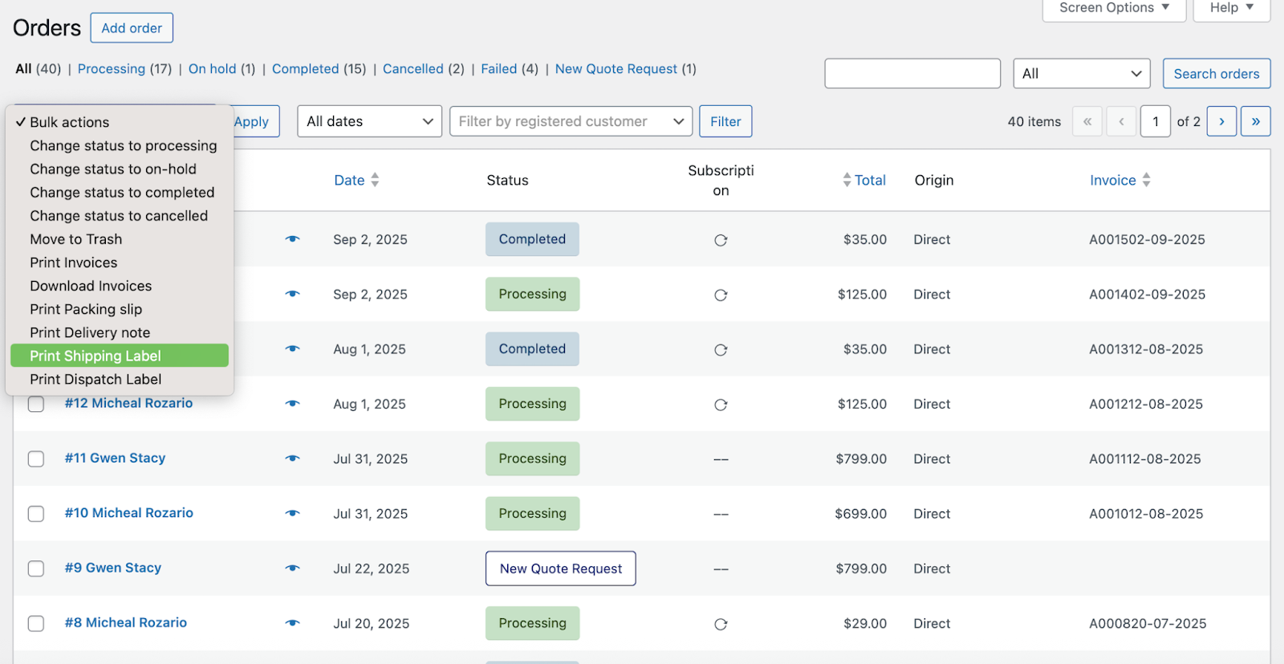Show only Processing orders
Screen dimensions: 1284x664
coord(112,69)
